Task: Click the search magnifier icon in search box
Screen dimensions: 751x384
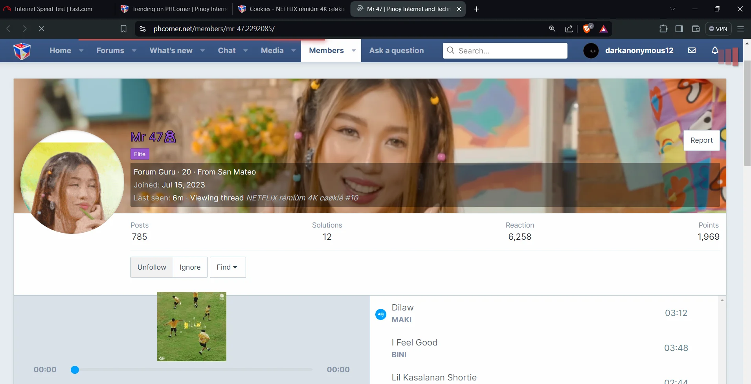Action: click(451, 50)
